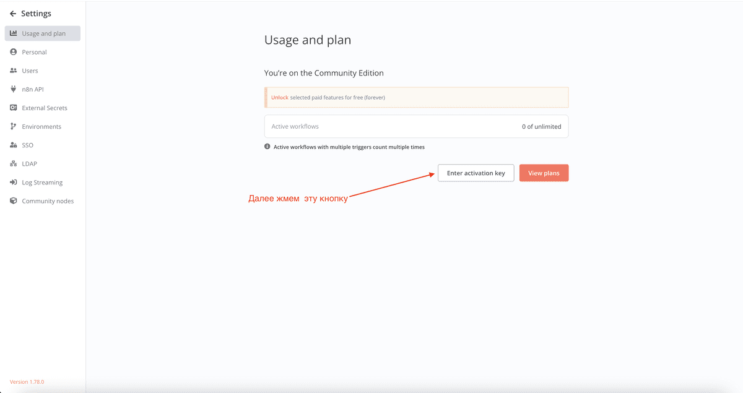
Task: Click the External Secrets vault icon
Action: click(x=14, y=108)
